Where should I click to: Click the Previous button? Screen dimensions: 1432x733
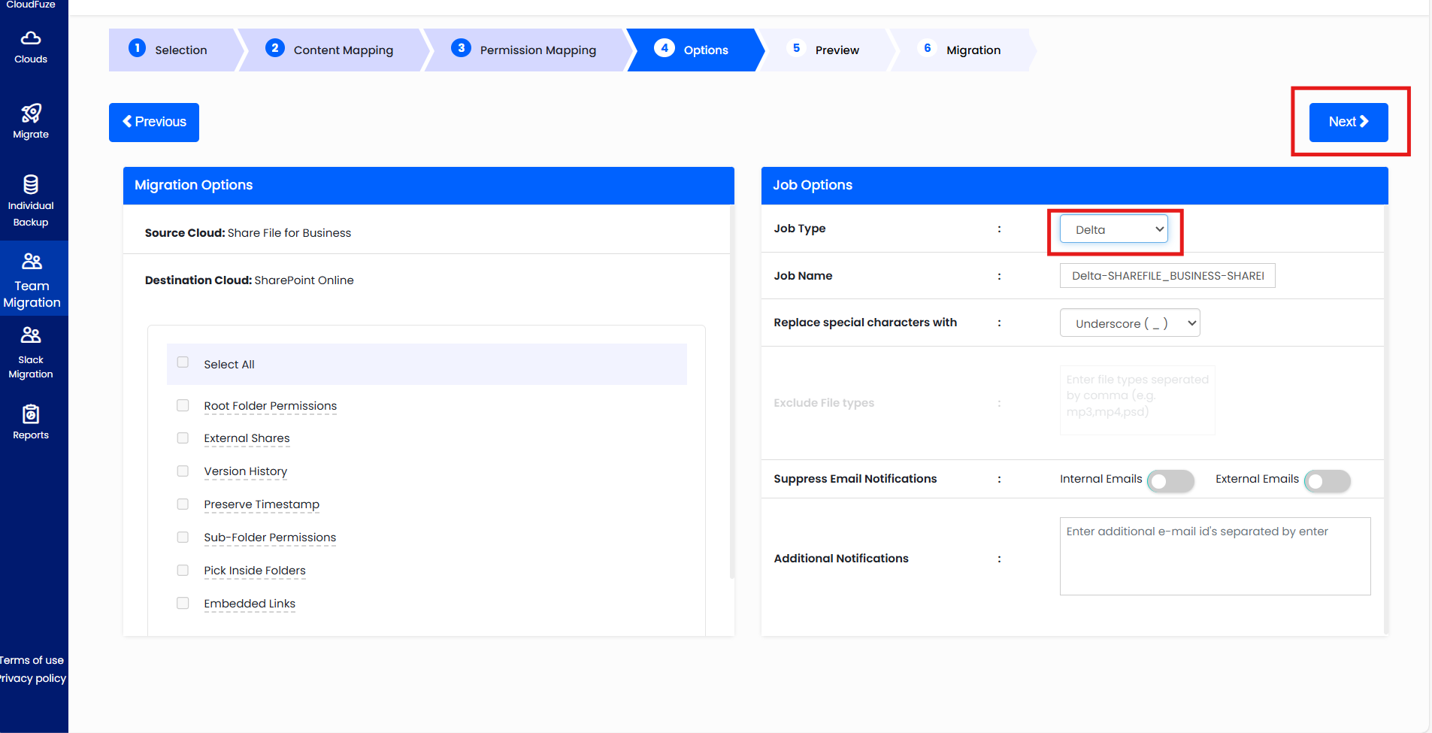[x=154, y=122]
